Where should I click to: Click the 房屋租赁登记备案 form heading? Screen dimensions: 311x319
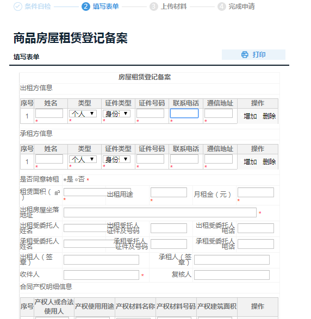tap(145, 77)
